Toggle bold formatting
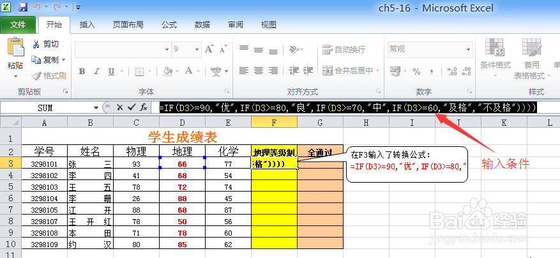 [82, 71]
